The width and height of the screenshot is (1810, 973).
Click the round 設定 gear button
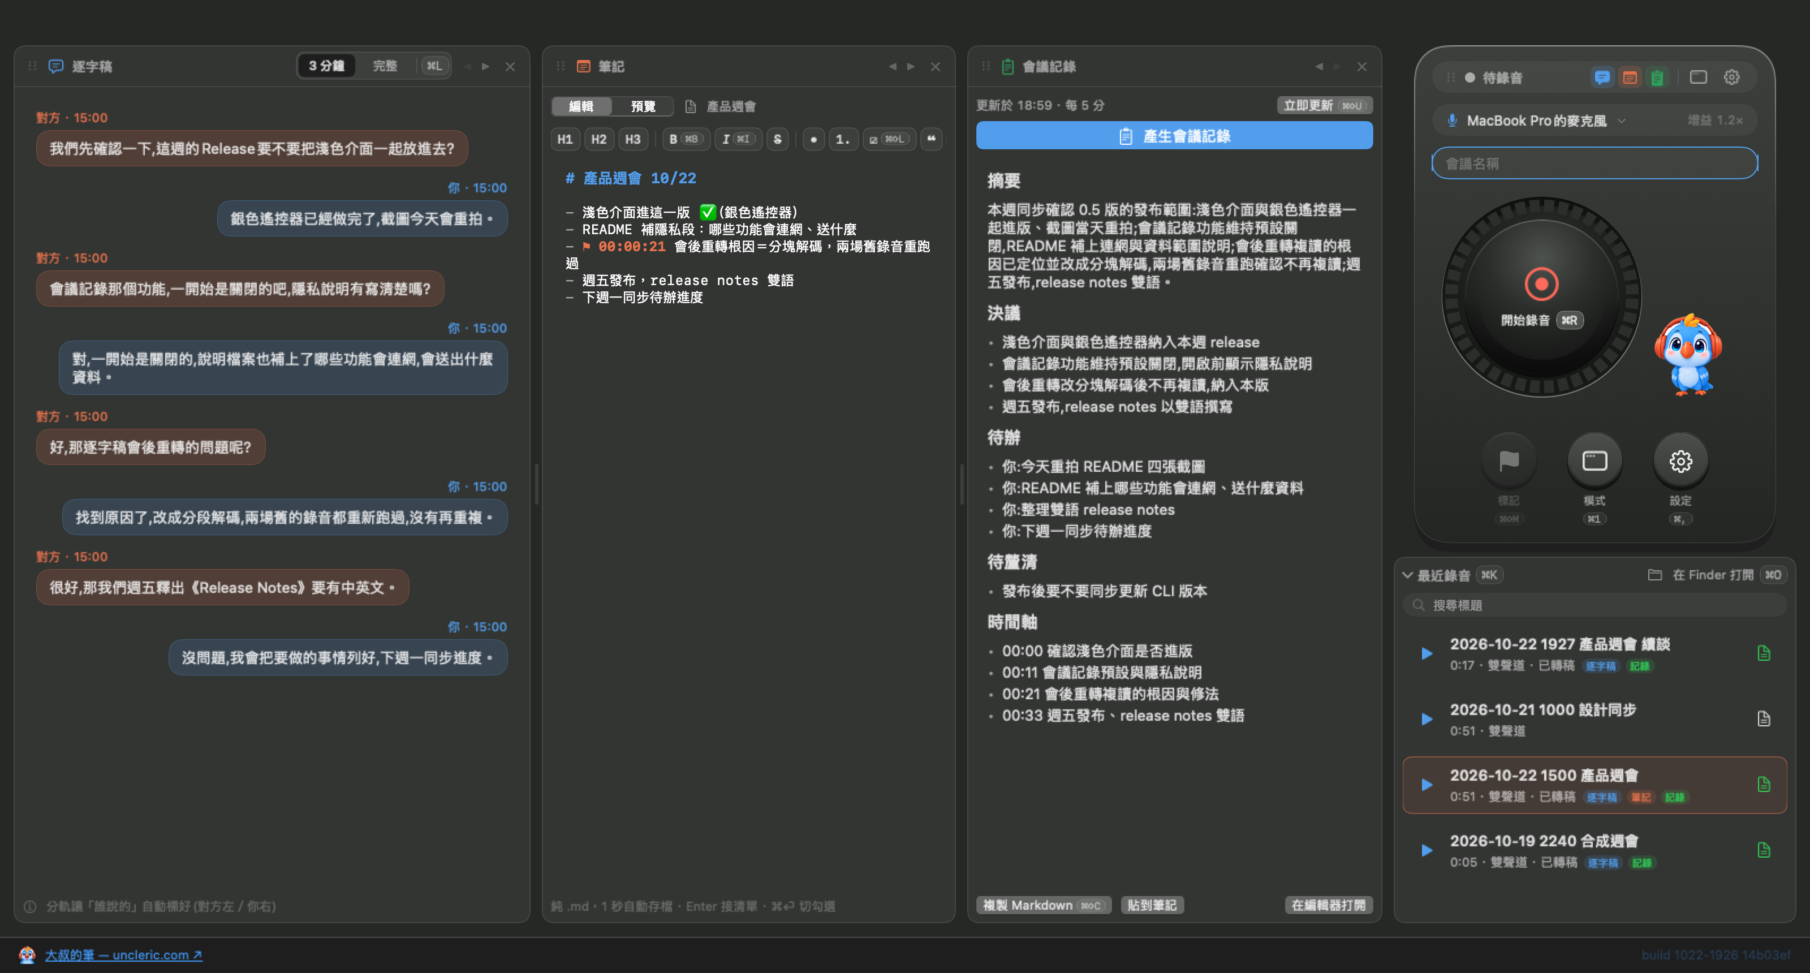coord(1680,461)
